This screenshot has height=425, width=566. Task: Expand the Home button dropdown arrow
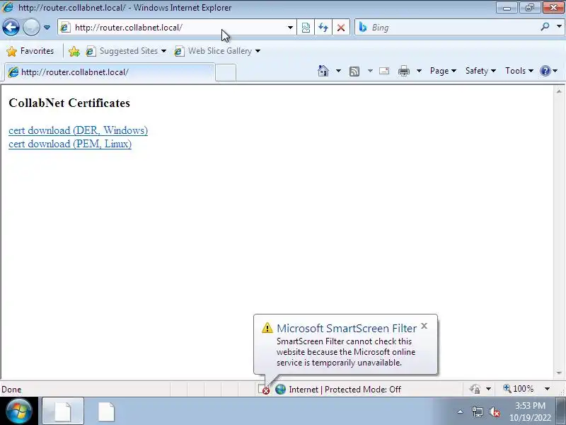(x=338, y=71)
